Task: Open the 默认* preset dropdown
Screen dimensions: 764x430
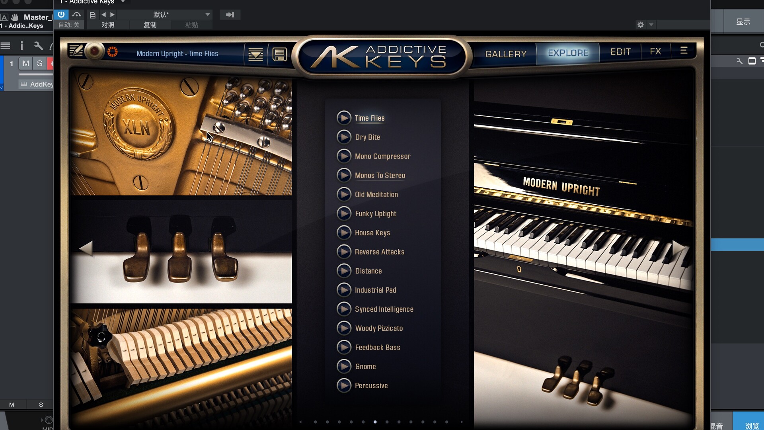Action: pos(165,15)
